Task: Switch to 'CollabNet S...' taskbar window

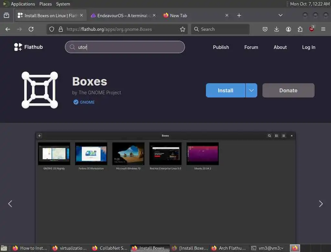Action: pos(110,248)
